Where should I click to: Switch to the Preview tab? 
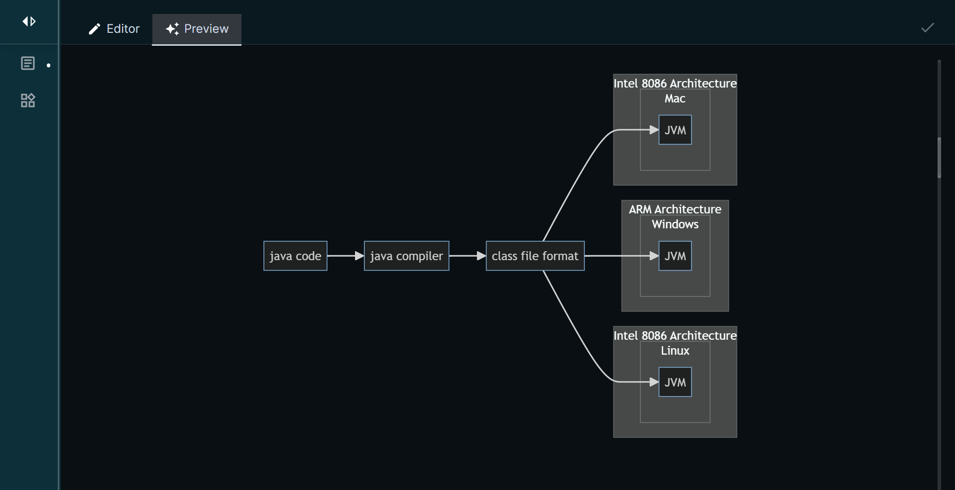197,29
